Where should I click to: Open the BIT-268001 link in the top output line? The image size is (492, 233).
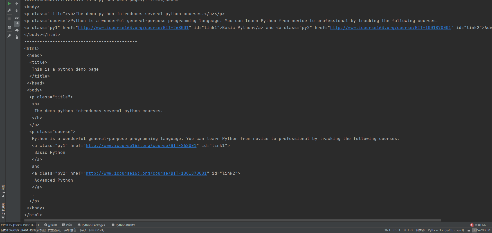tap(133, 27)
